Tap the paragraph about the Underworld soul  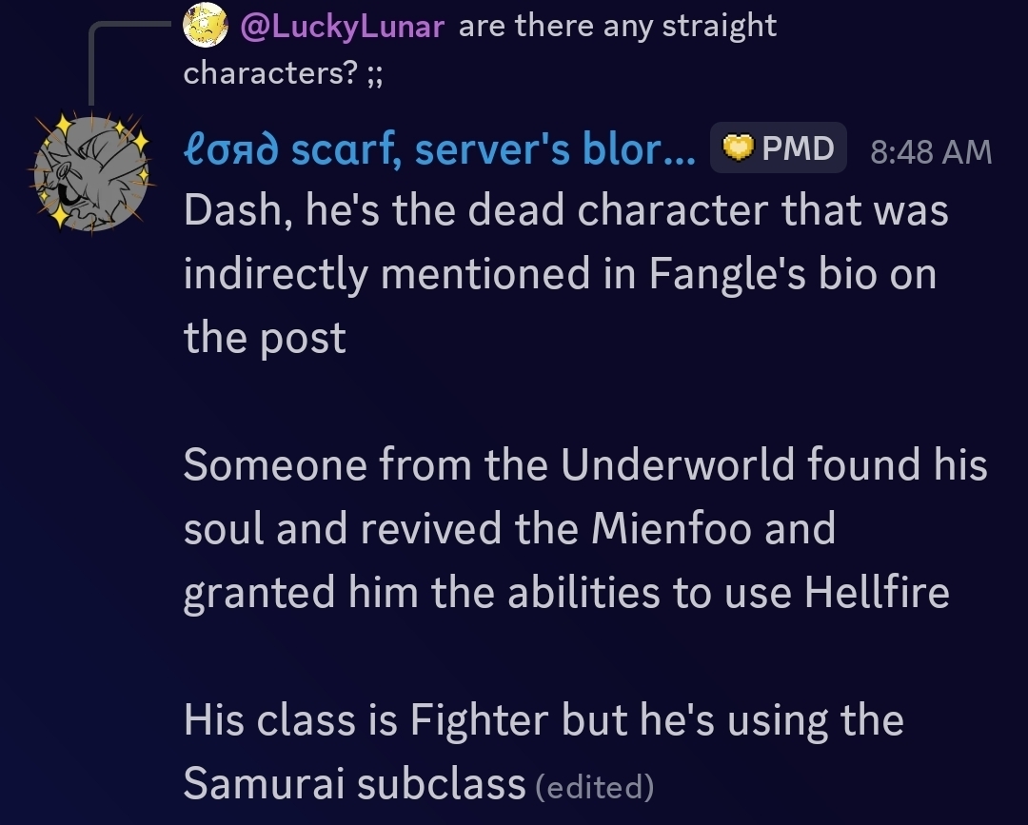[584, 528]
